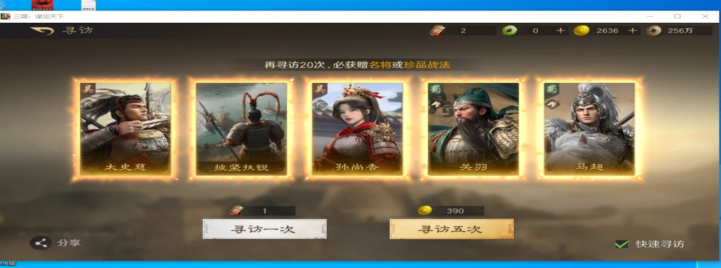Click 寻访五次 button
The width and height of the screenshot is (721, 268).
point(452,229)
